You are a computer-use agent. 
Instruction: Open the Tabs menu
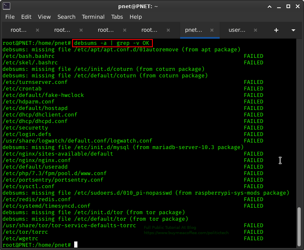[117, 17]
